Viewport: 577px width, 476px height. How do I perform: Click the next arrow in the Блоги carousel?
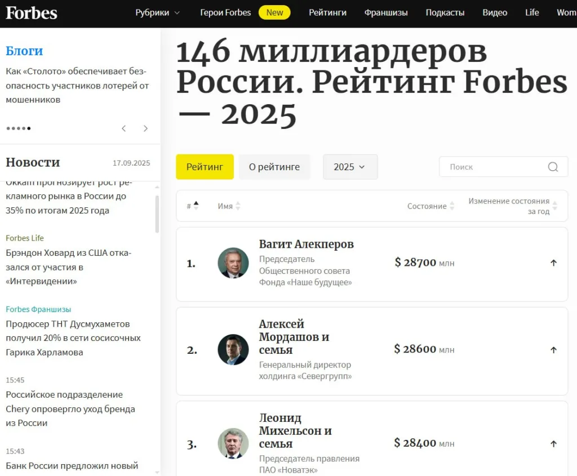[x=145, y=128]
